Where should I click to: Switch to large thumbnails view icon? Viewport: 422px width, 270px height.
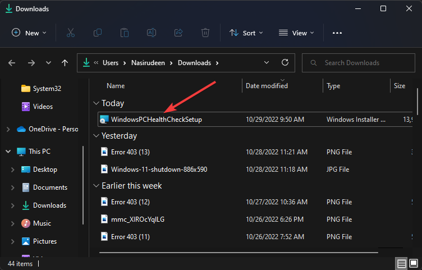tap(414, 263)
